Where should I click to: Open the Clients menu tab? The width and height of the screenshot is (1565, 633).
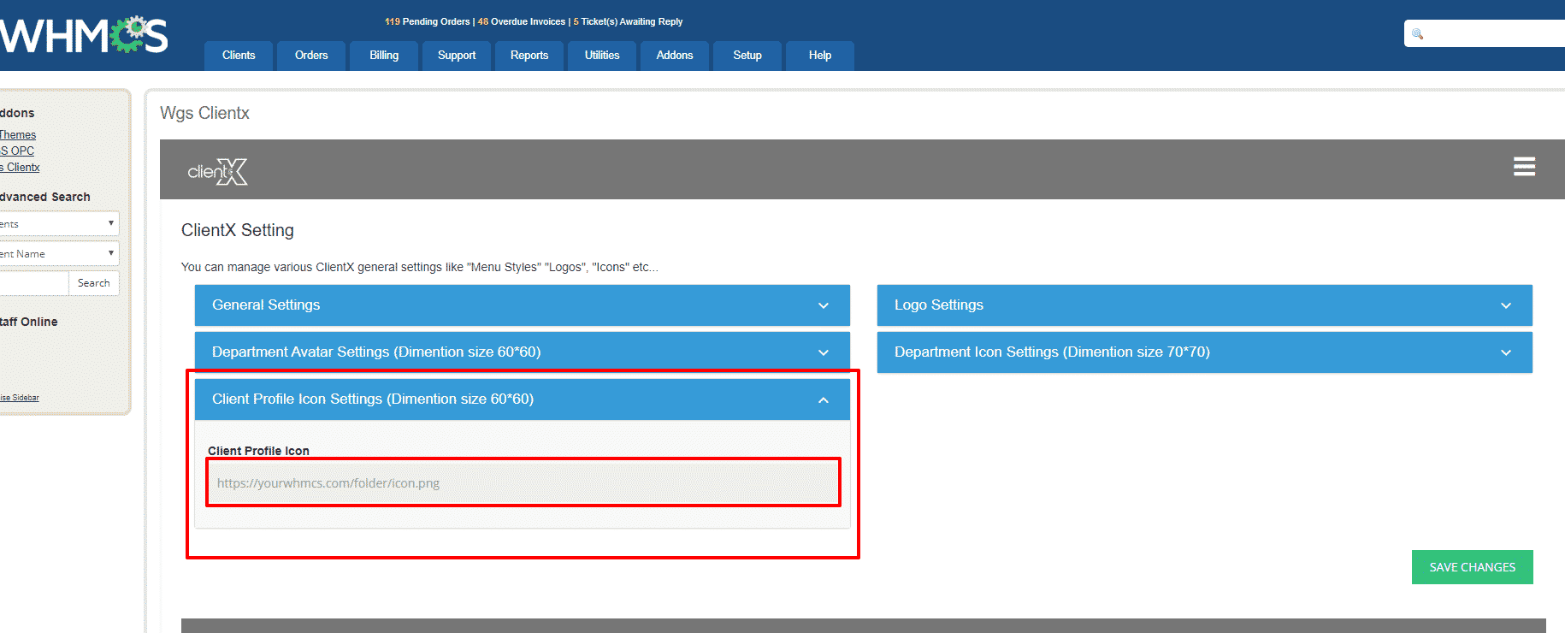(x=239, y=56)
